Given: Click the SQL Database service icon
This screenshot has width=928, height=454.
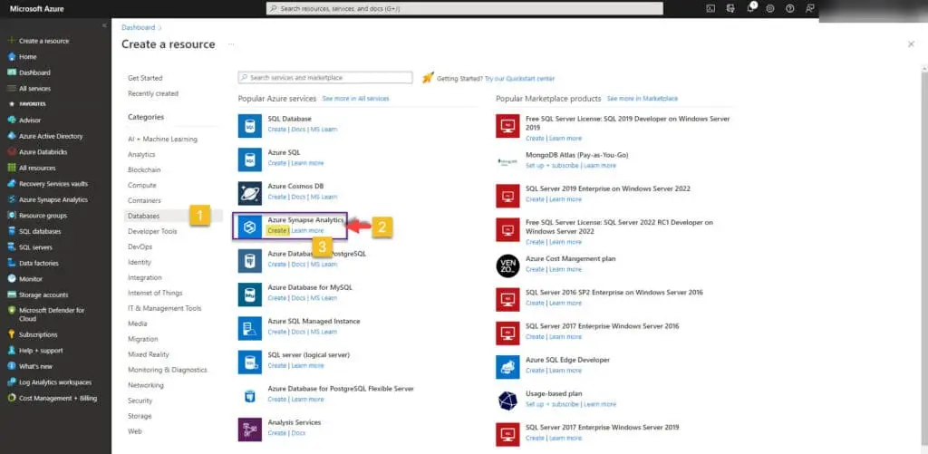Looking at the screenshot, I should pos(250,125).
